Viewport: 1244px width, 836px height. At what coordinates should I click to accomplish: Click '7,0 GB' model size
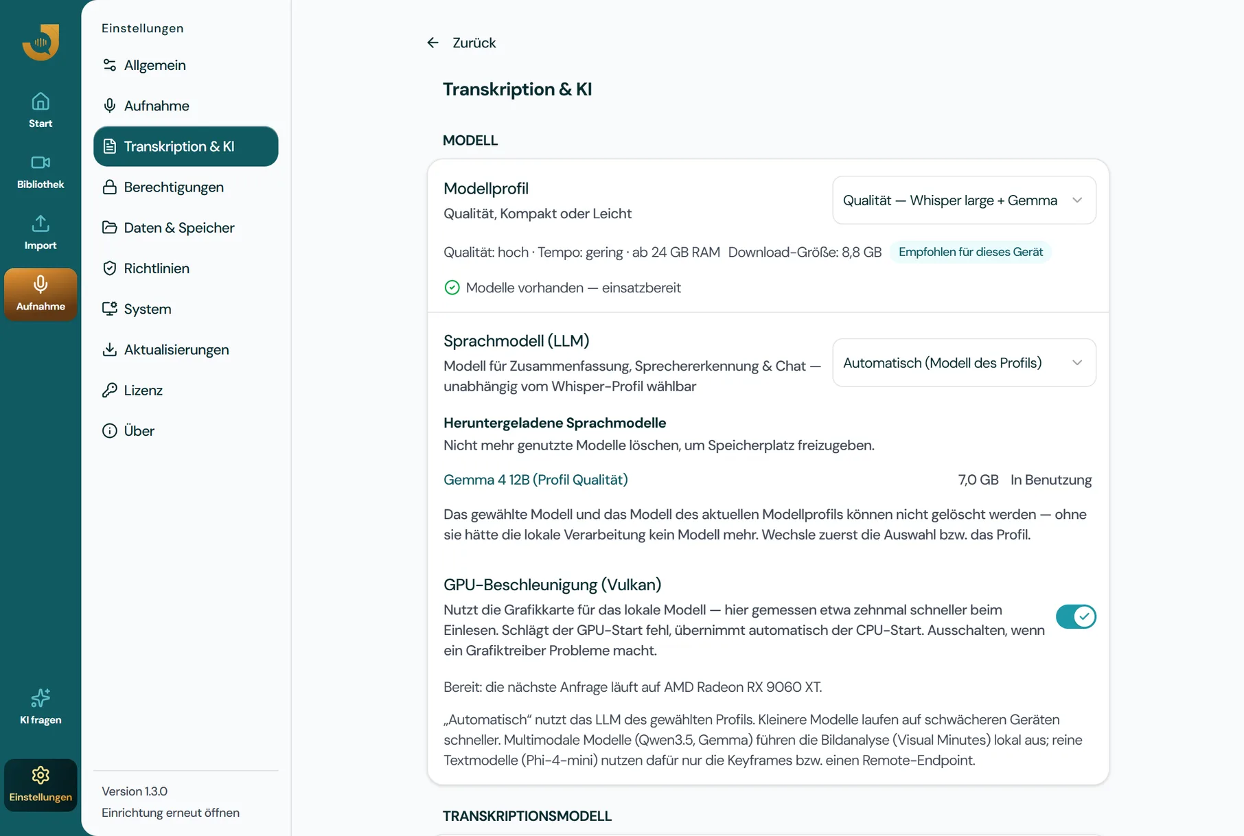(978, 480)
